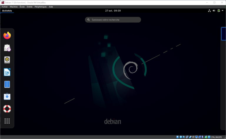Maximize the VirtualBox window
226x139 pixels.
click(215, 2)
